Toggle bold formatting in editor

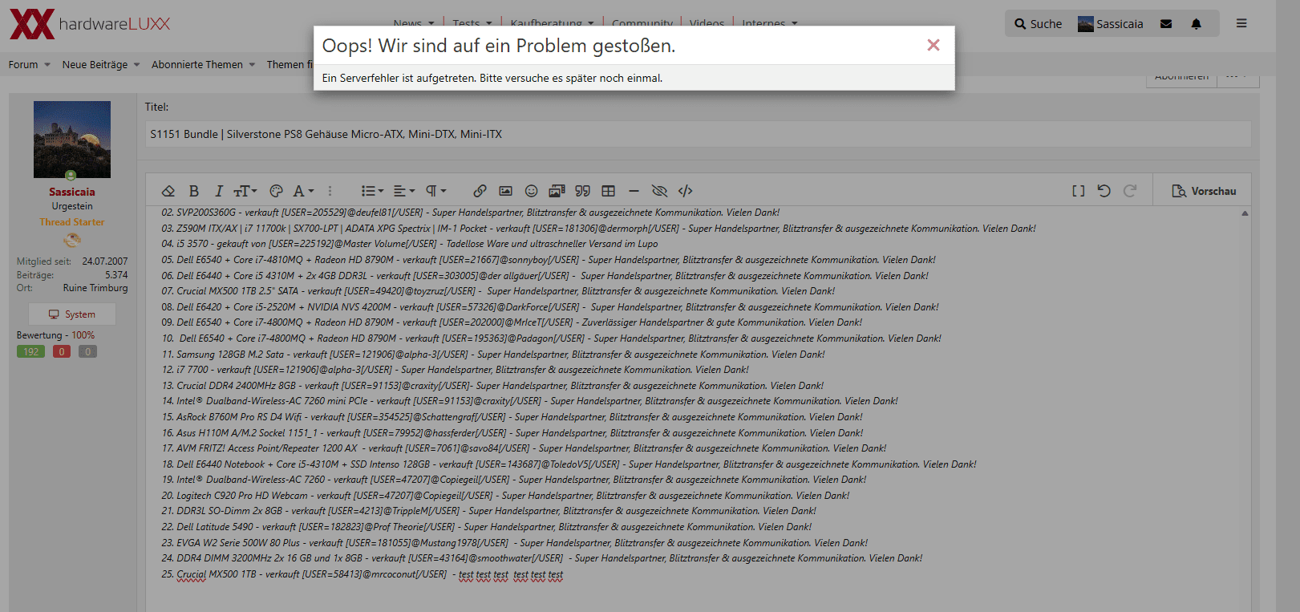[193, 191]
